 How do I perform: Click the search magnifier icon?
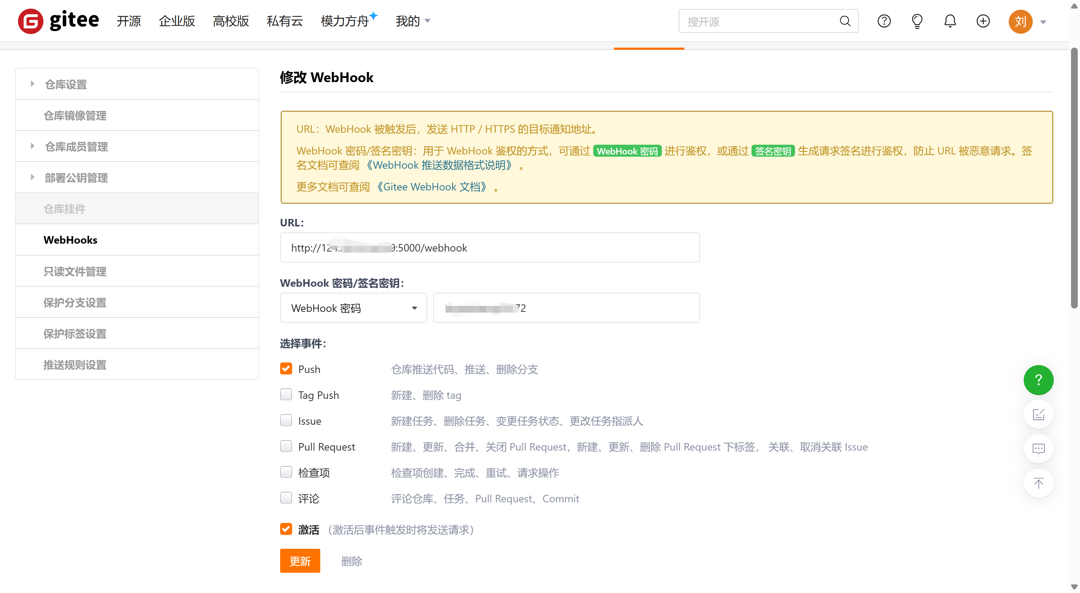tap(845, 21)
